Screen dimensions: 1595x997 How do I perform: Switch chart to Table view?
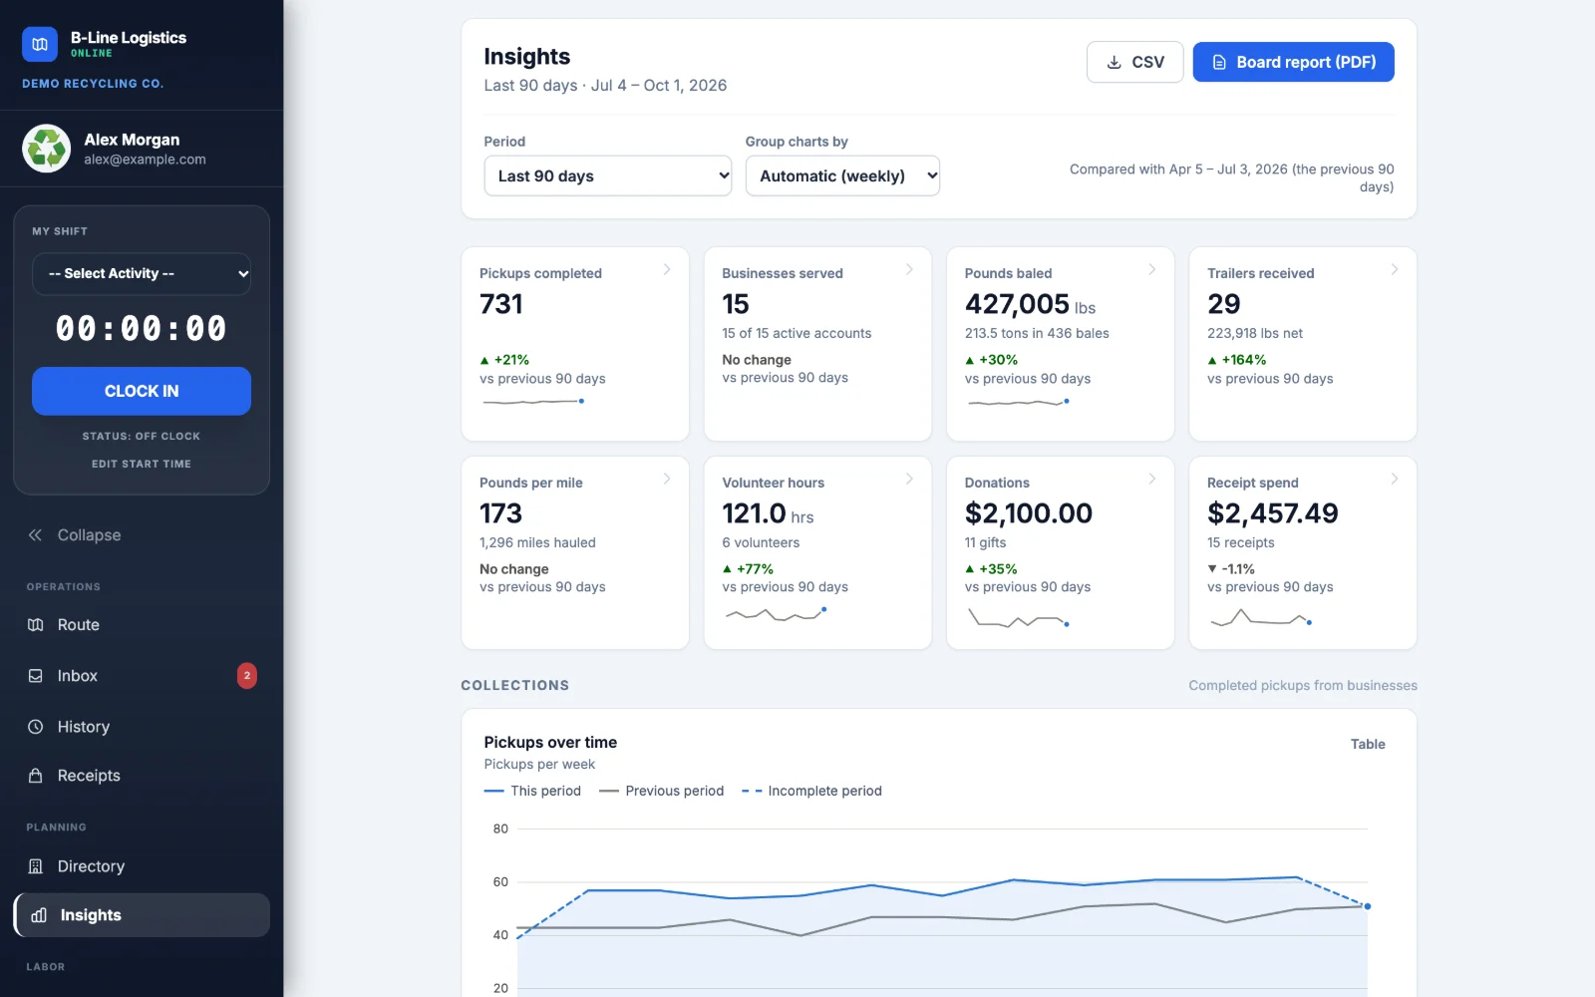click(x=1368, y=744)
